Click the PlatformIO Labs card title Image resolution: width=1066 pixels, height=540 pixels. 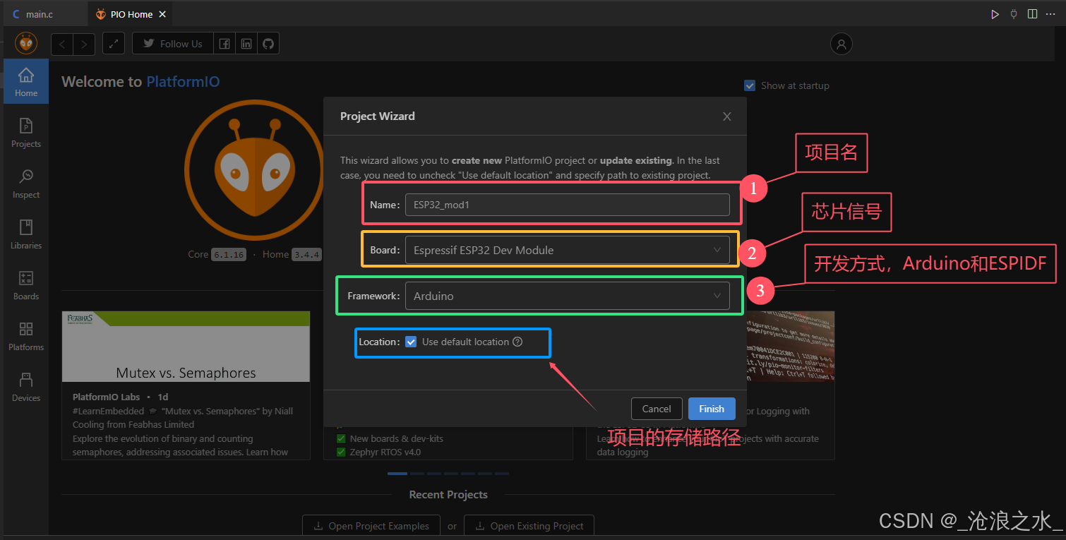coord(106,397)
